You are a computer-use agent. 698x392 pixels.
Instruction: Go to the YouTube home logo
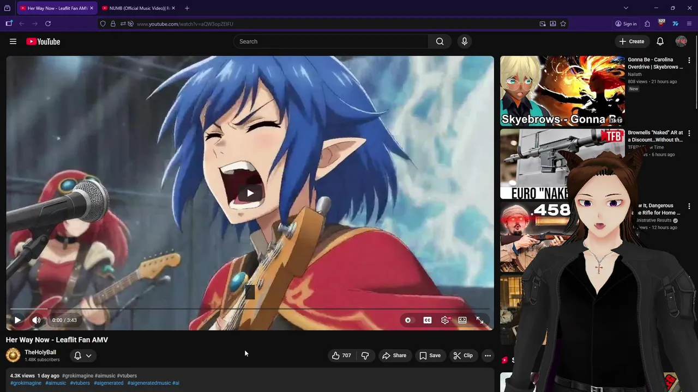pyautogui.click(x=43, y=41)
